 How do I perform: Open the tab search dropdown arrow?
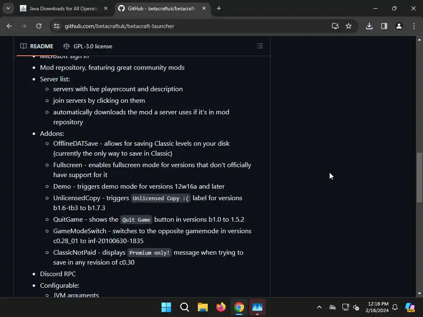tap(8, 8)
